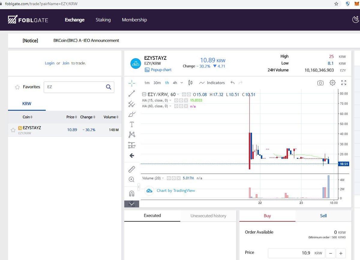Open the candlestick chart style selector
Screen dimensions: 360x260
click(x=190, y=83)
